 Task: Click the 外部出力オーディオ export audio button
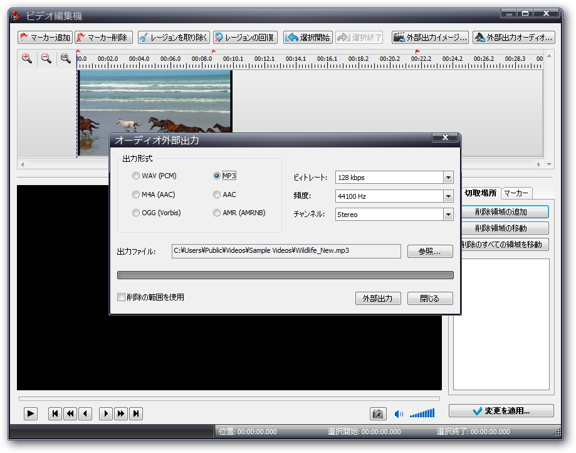point(513,37)
